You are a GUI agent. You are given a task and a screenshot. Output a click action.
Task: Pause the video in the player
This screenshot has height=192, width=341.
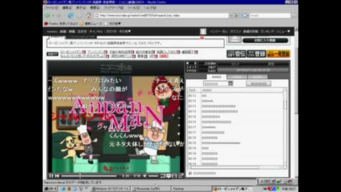[51, 176]
